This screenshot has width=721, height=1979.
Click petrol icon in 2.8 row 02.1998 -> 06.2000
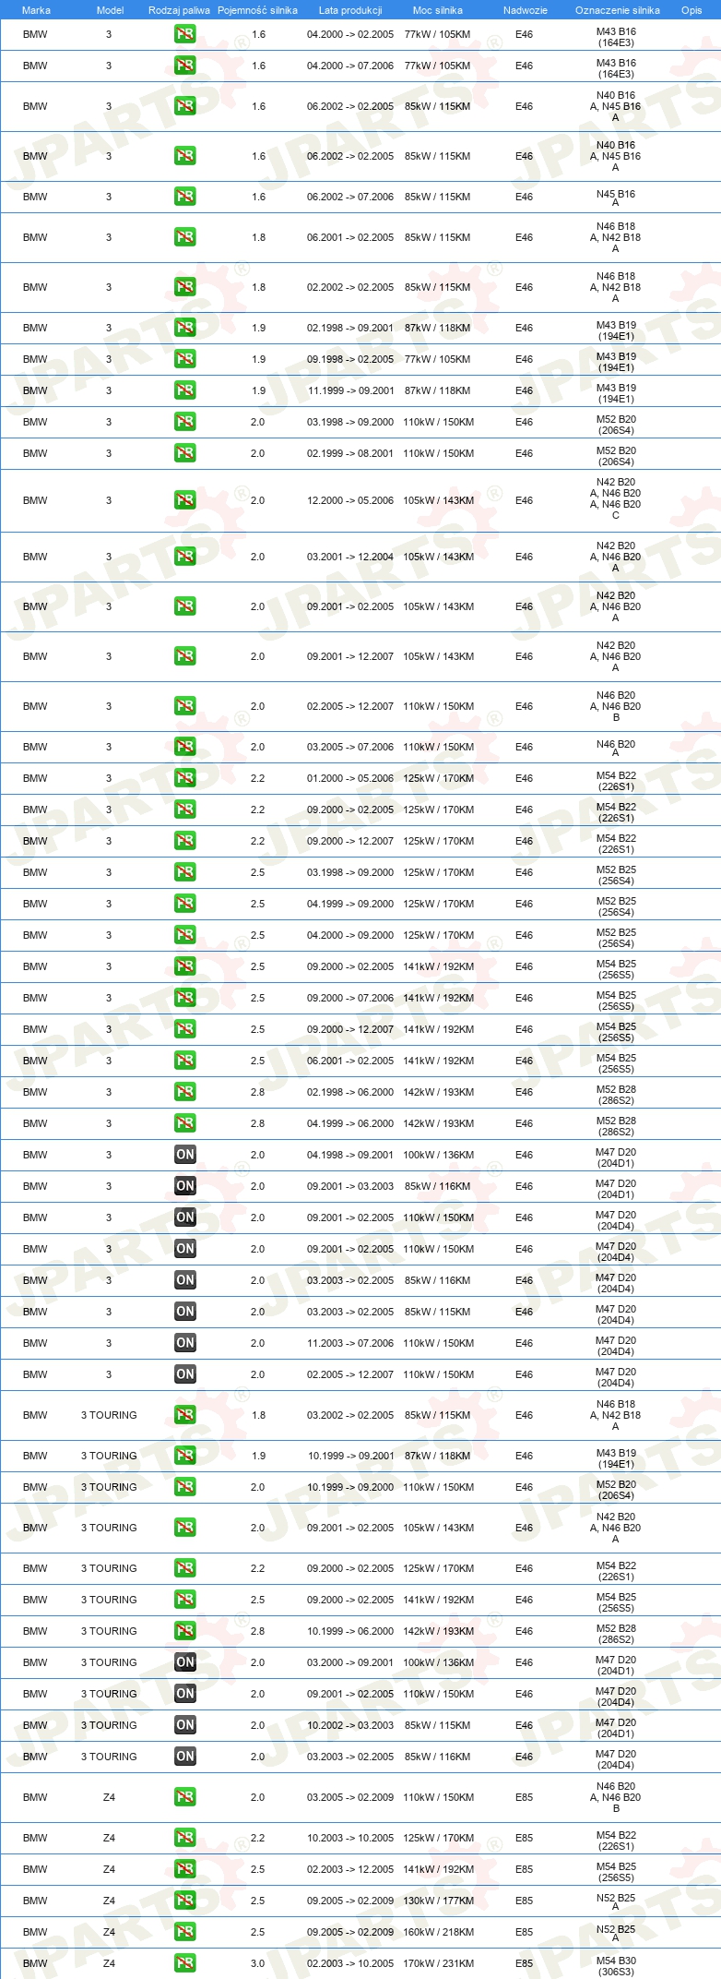point(184,1092)
